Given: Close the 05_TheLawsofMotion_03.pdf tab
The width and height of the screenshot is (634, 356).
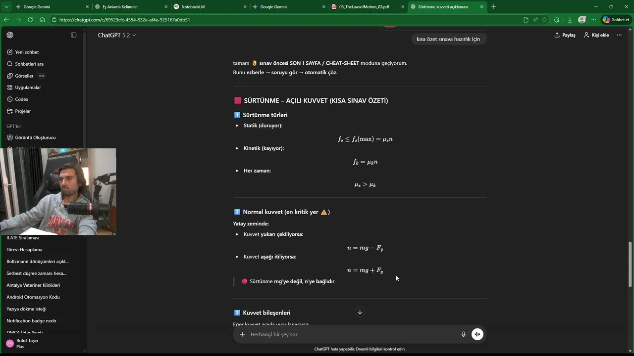Looking at the screenshot, I should point(403,7).
